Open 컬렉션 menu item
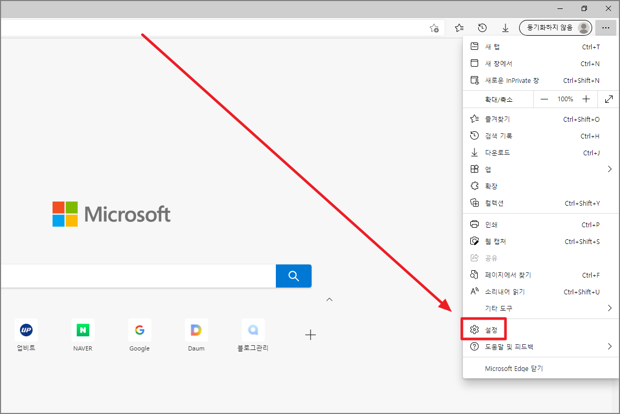 point(540,203)
